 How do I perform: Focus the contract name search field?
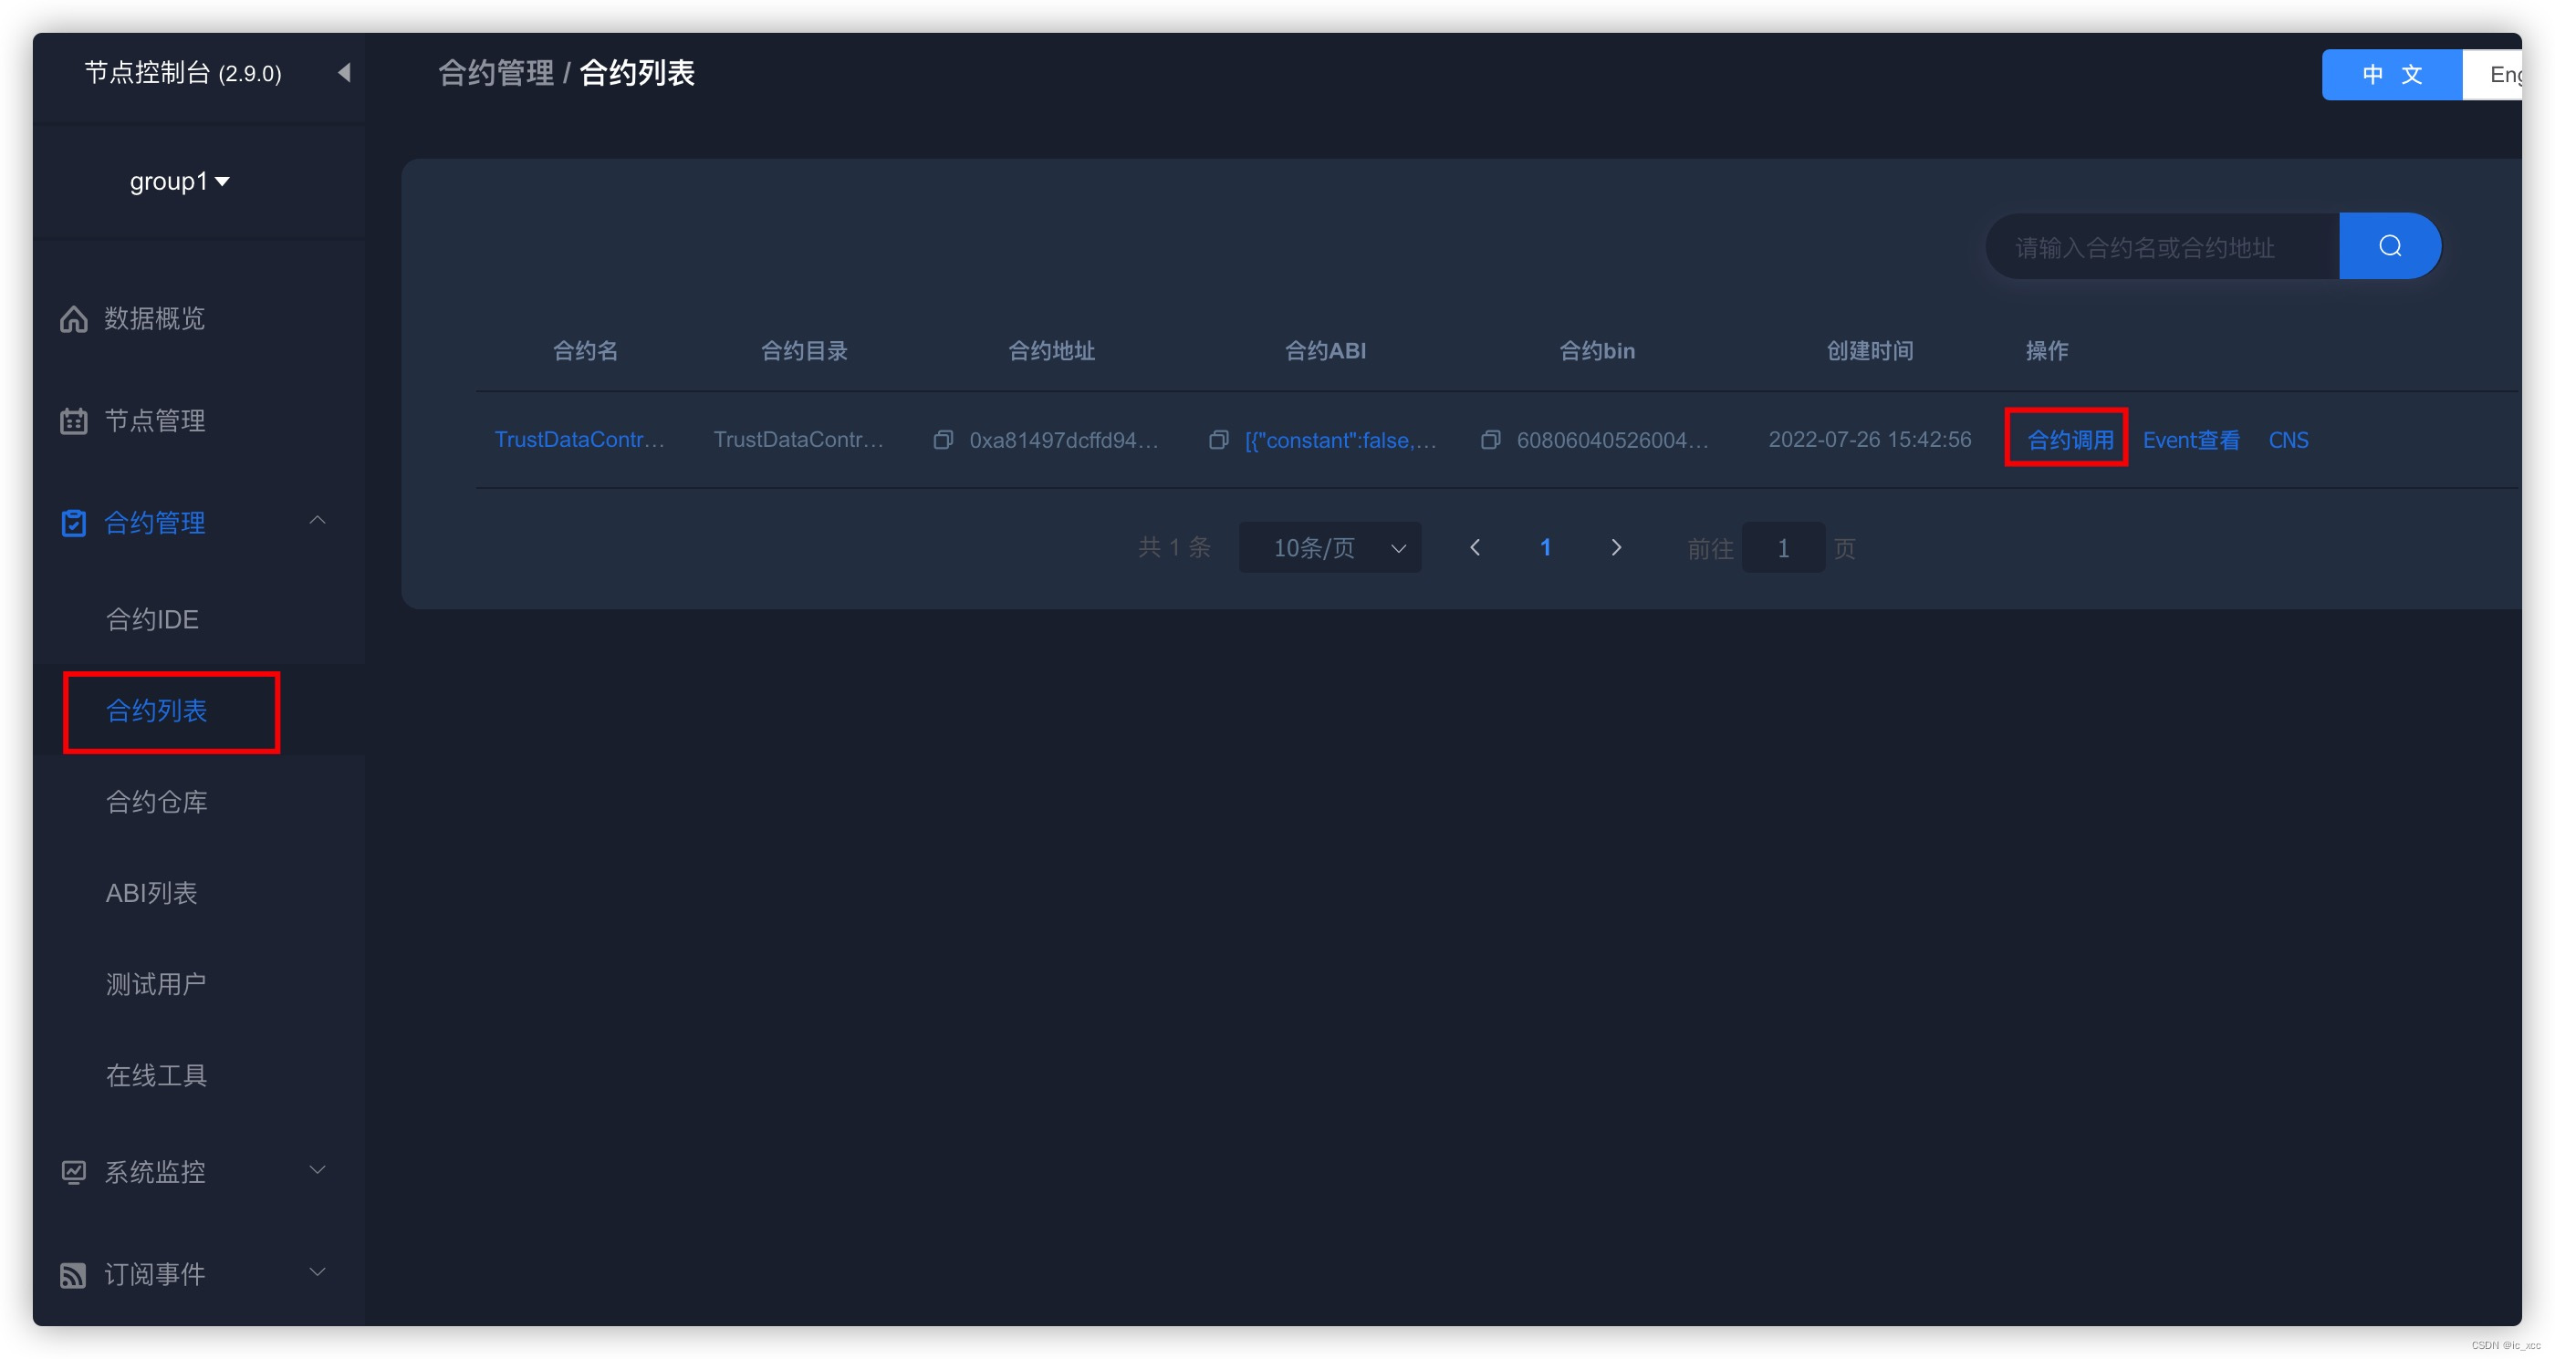click(x=2163, y=247)
